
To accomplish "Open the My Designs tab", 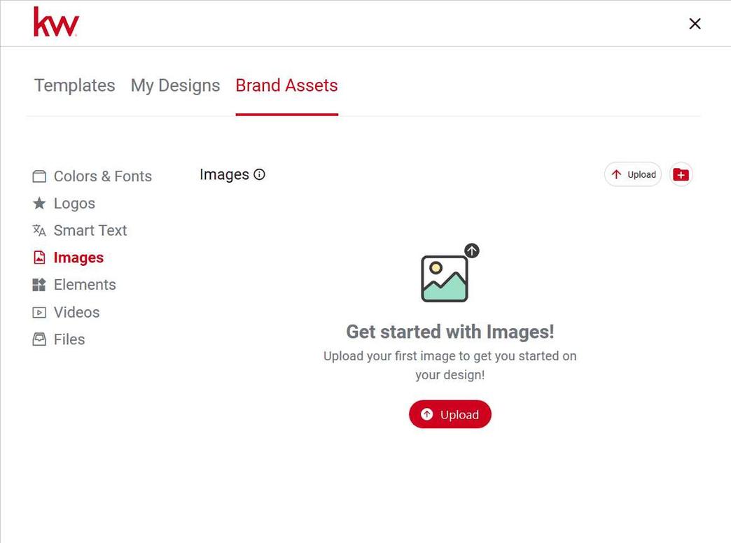I will 175,85.
